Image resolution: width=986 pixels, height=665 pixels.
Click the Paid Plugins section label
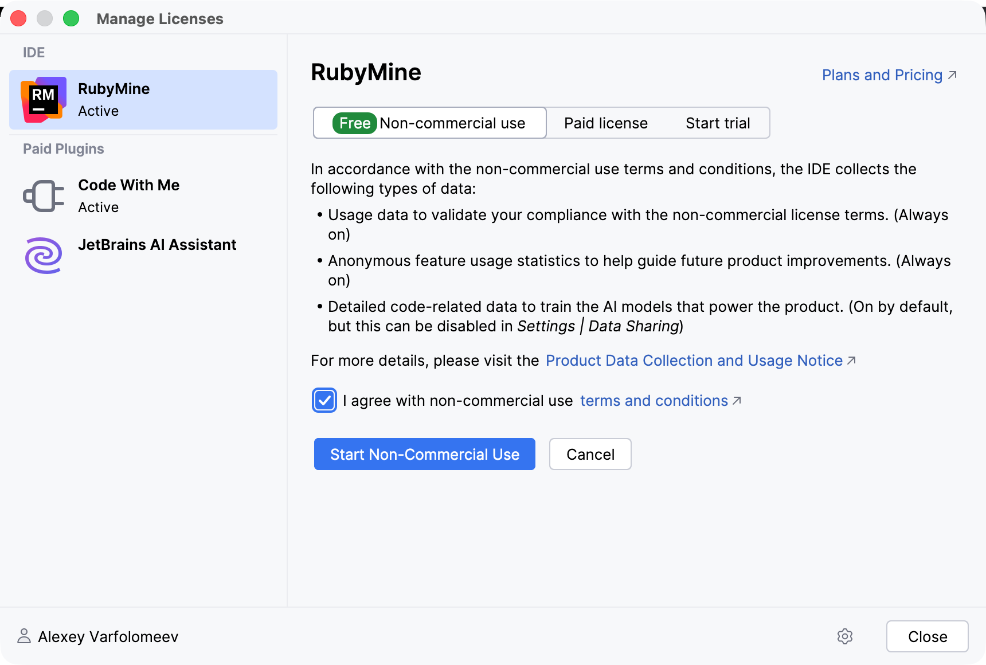64,149
